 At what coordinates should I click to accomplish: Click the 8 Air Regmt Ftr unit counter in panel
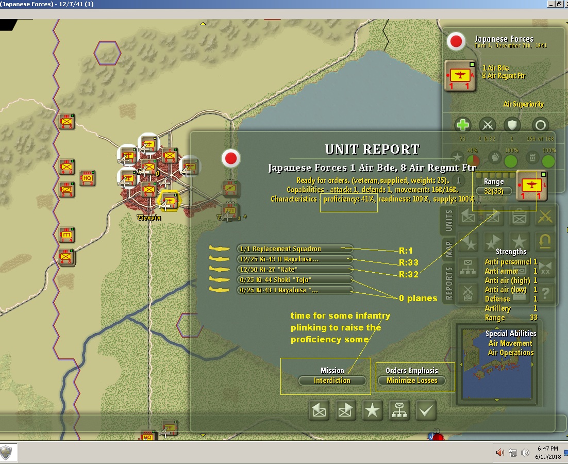tap(460, 76)
